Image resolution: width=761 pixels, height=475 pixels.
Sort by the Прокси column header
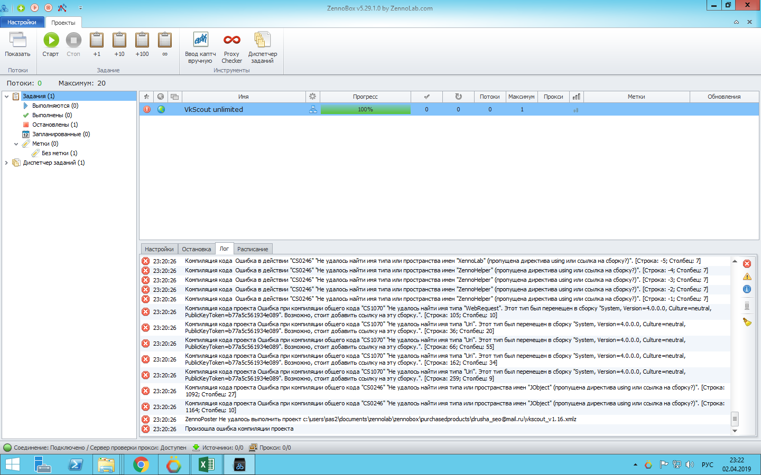(x=553, y=97)
